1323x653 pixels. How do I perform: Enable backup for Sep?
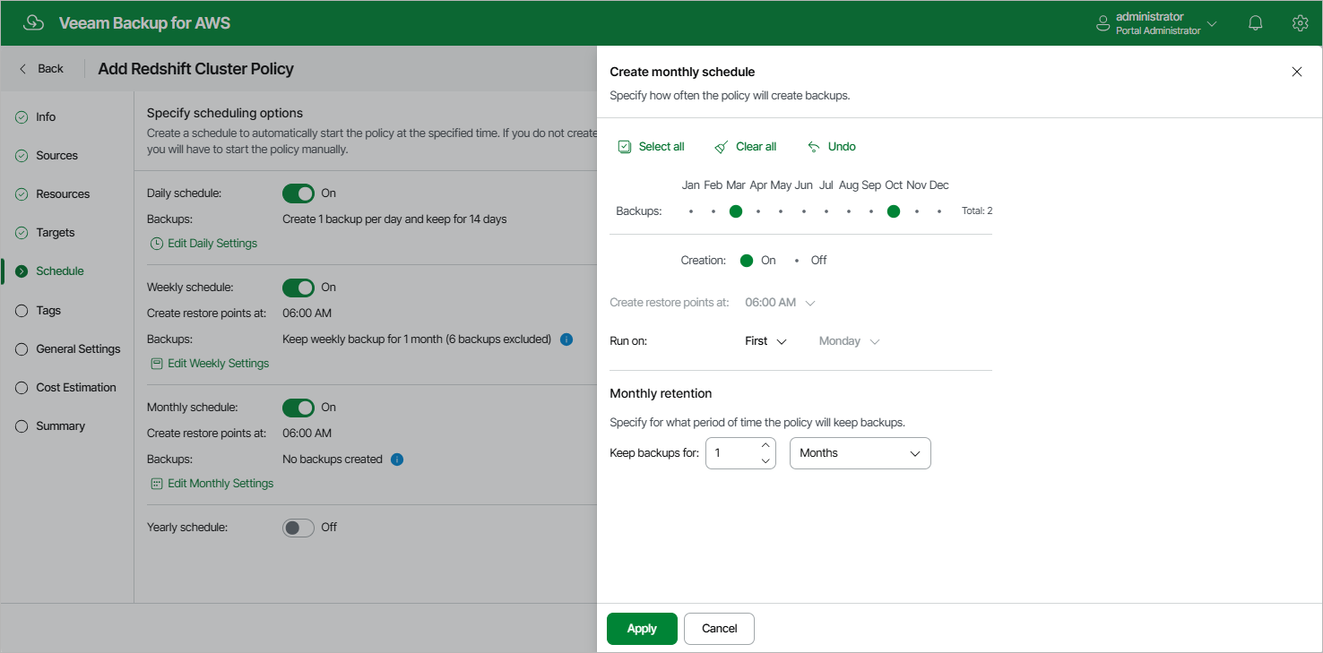(x=871, y=211)
